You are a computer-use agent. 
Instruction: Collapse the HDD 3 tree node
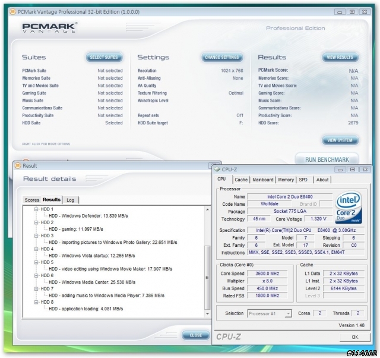(x=36, y=235)
